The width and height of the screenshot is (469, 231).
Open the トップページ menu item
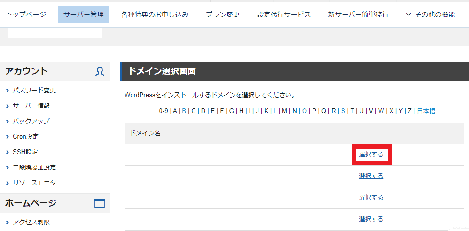coord(26,15)
